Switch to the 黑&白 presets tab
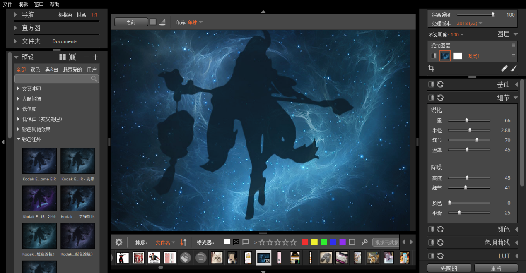The image size is (526, 273). coord(52,69)
